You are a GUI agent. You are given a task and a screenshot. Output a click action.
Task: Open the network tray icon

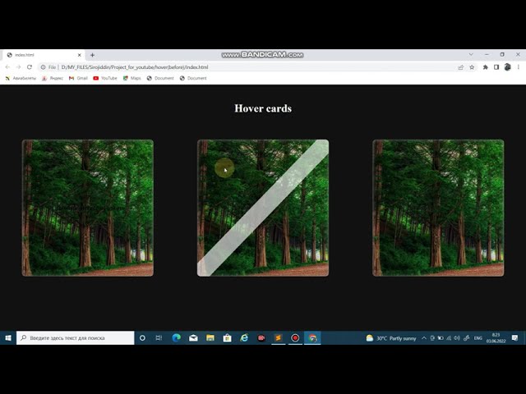click(x=449, y=338)
